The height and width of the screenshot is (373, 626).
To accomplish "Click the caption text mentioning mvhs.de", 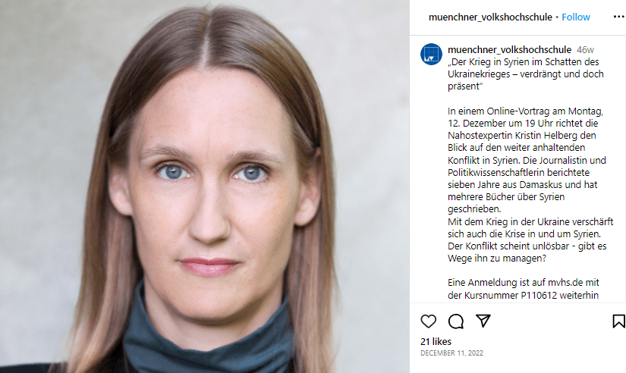I will [x=524, y=283].
